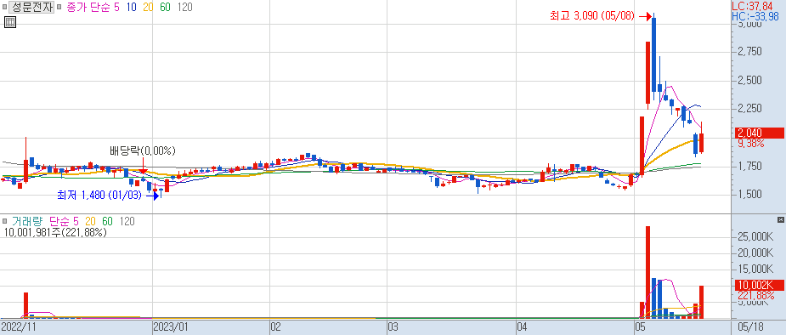The width and height of the screenshot is (786, 335).
Task: Click the red volume bar in November 2022
Action: click(26, 305)
